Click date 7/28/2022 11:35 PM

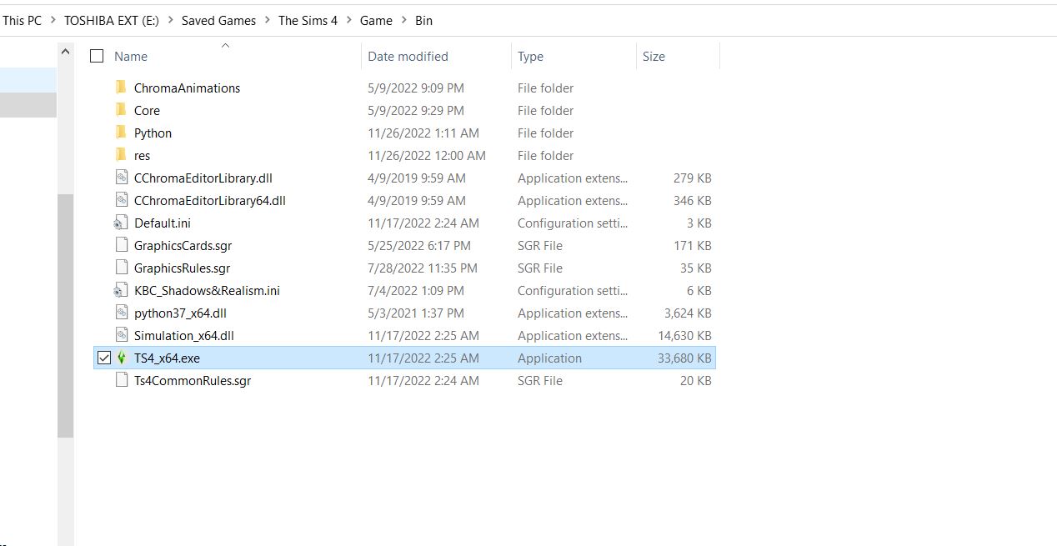pos(423,268)
